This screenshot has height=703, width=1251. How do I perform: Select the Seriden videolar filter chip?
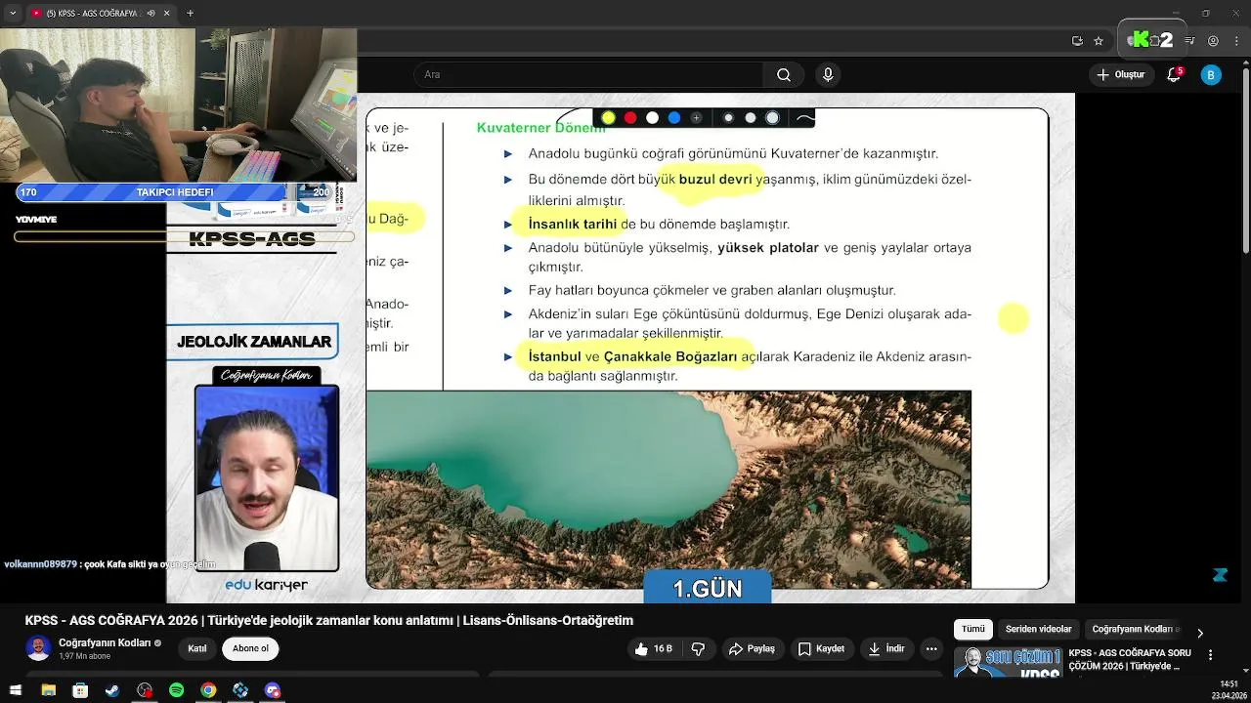tap(1039, 630)
